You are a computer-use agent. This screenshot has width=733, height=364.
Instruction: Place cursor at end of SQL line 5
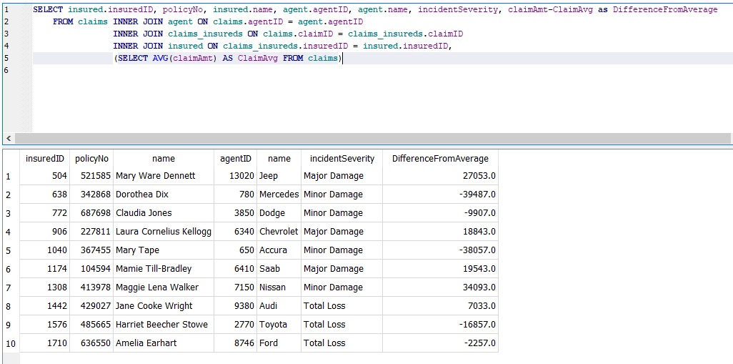tap(343, 58)
